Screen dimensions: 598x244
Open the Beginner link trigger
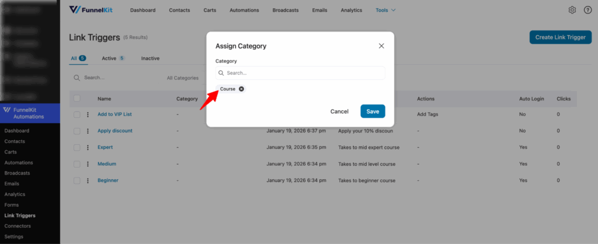(108, 180)
